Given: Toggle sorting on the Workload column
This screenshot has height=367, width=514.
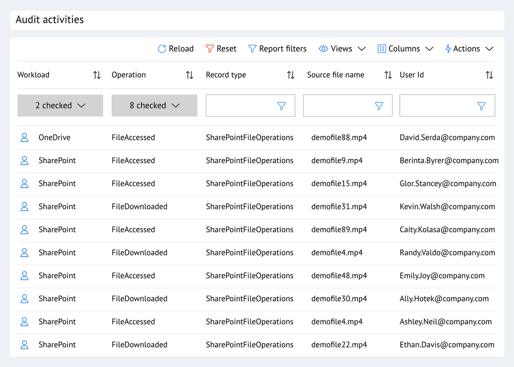Looking at the screenshot, I should (97, 75).
